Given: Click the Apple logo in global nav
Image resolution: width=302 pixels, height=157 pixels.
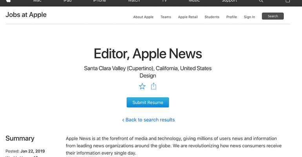Looking at the screenshot, I should click(x=8, y=1).
